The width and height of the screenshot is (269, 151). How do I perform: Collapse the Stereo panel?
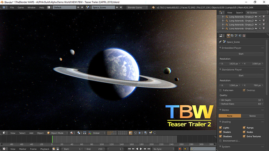click(220, 110)
